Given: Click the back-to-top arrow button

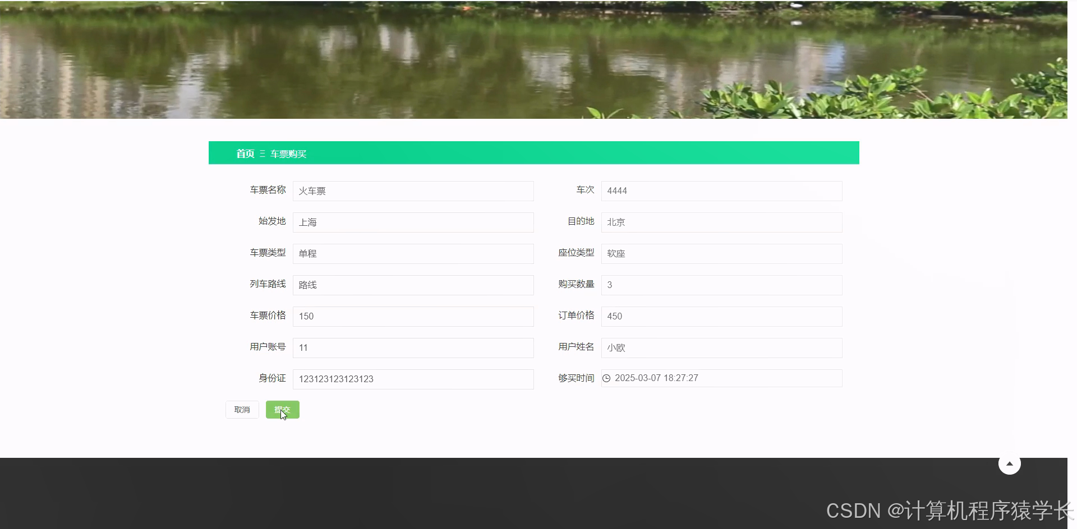Looking at the screenshot, I should coord(1009,463).
